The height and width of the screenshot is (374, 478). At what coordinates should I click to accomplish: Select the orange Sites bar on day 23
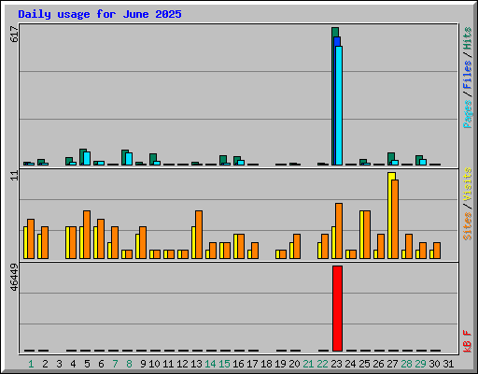339,231
